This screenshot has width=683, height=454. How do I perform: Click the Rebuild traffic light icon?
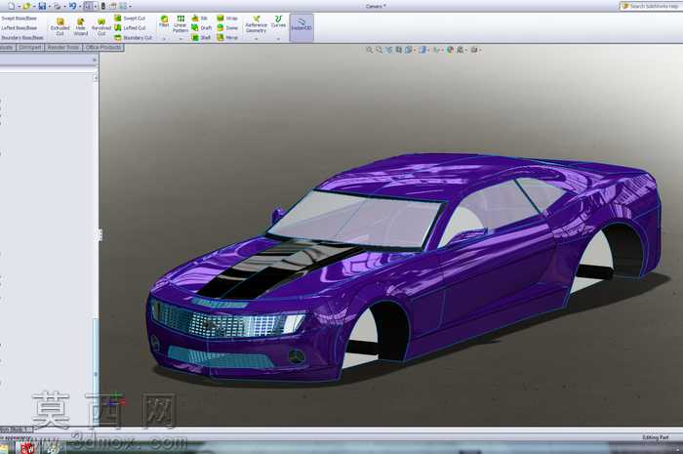[103, 6]
